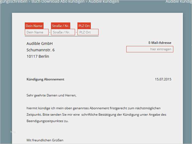
Task: Click the 'Audible Kündig' heading at top right
Action: 178,2
